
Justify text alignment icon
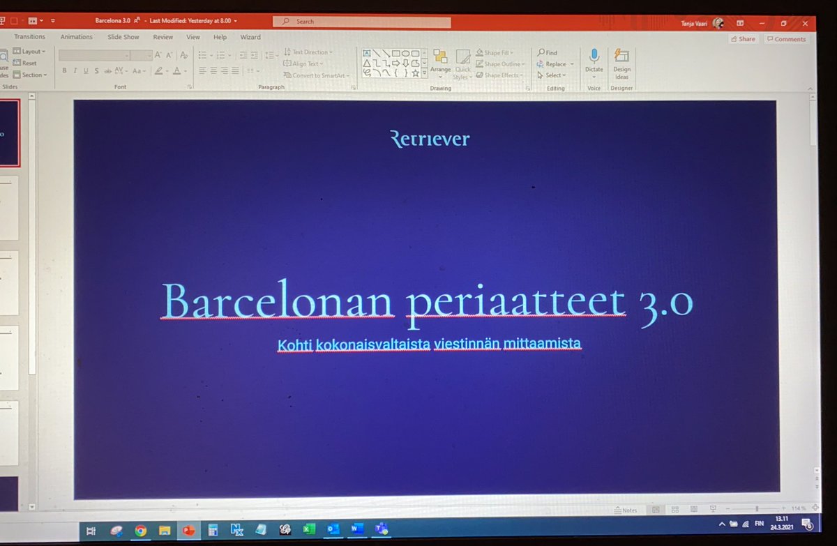click(235, 71)
